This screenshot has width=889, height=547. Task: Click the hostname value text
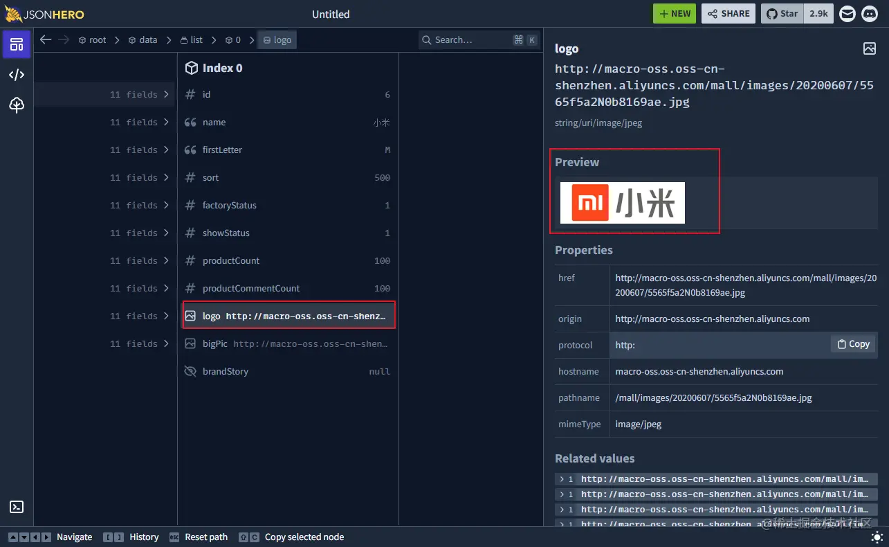click(699, 371)
